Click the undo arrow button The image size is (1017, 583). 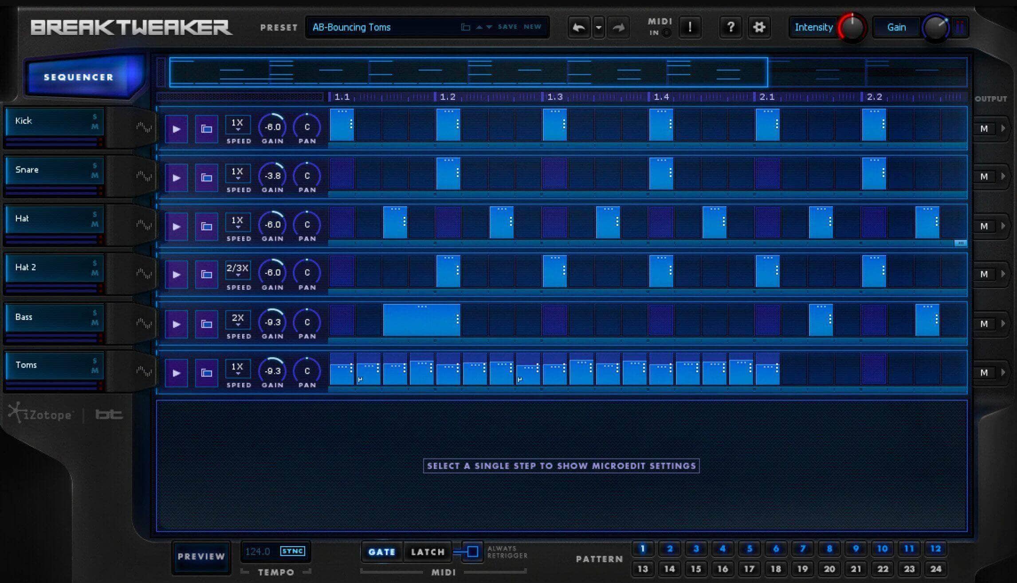(x=579, y=28)
